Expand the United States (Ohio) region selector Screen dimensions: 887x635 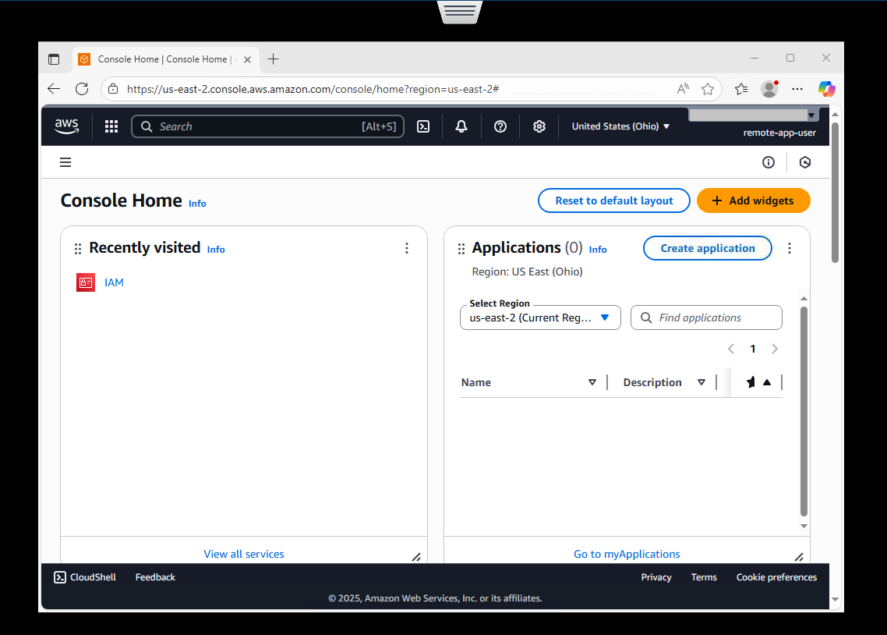(620, 126)
